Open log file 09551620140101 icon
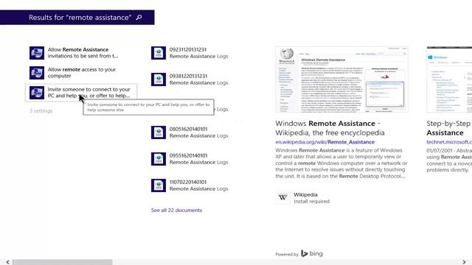This screenshot has height=265, width=472. point(159,159)
